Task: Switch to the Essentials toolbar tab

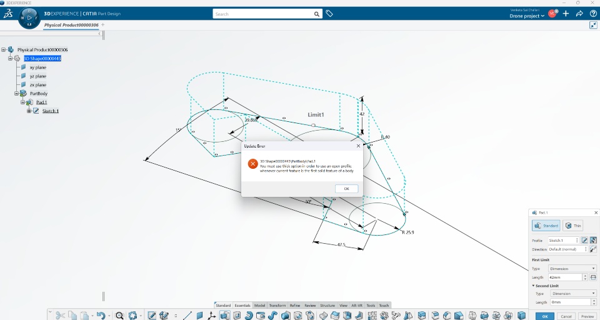Action: coord(242,306)
